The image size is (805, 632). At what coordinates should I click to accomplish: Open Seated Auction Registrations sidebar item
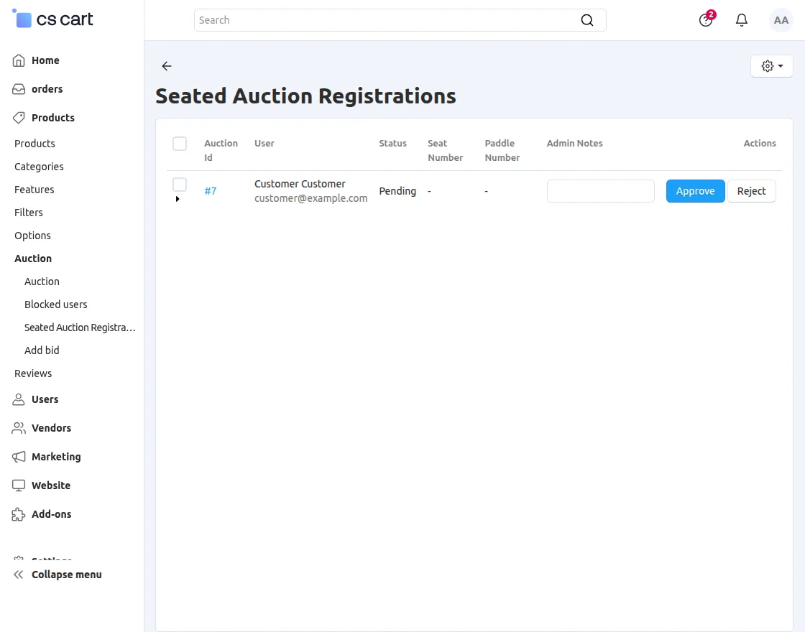80,327
